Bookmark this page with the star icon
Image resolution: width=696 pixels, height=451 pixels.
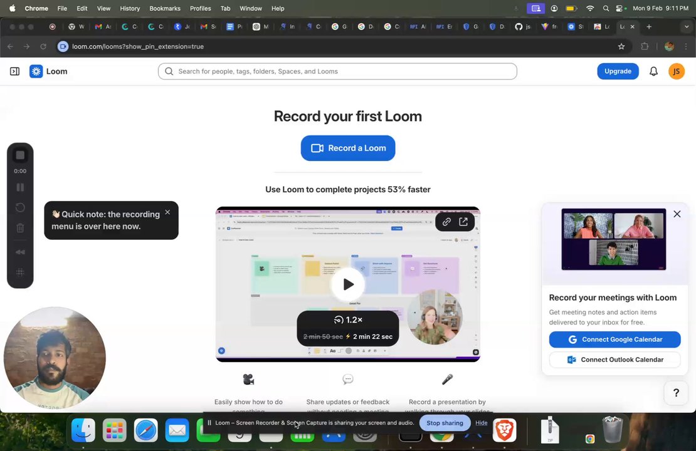coord(621,46)
